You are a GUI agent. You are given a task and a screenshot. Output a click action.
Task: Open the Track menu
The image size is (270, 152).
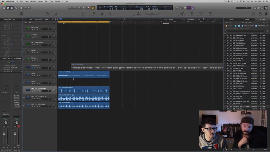(27, 1)
